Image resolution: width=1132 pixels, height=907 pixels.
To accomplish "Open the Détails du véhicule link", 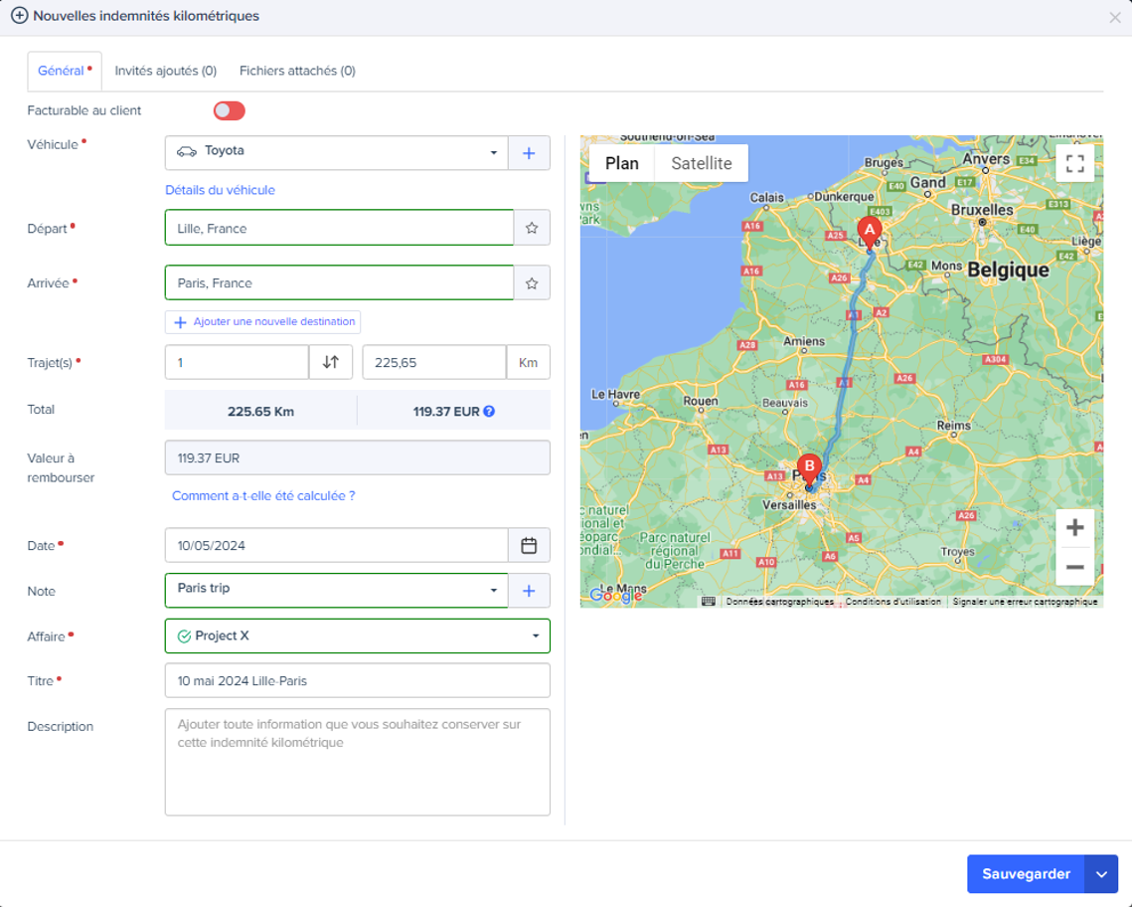I will 221,190.
